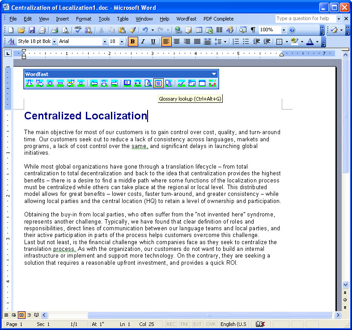This screenshot has width=352, height=330.
Task: Click the Type a question for help box
Action: pos(305,19)
